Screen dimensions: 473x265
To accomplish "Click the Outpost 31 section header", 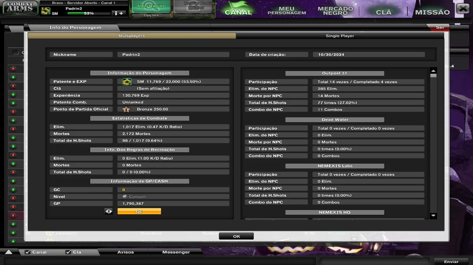I will [334, 73].
